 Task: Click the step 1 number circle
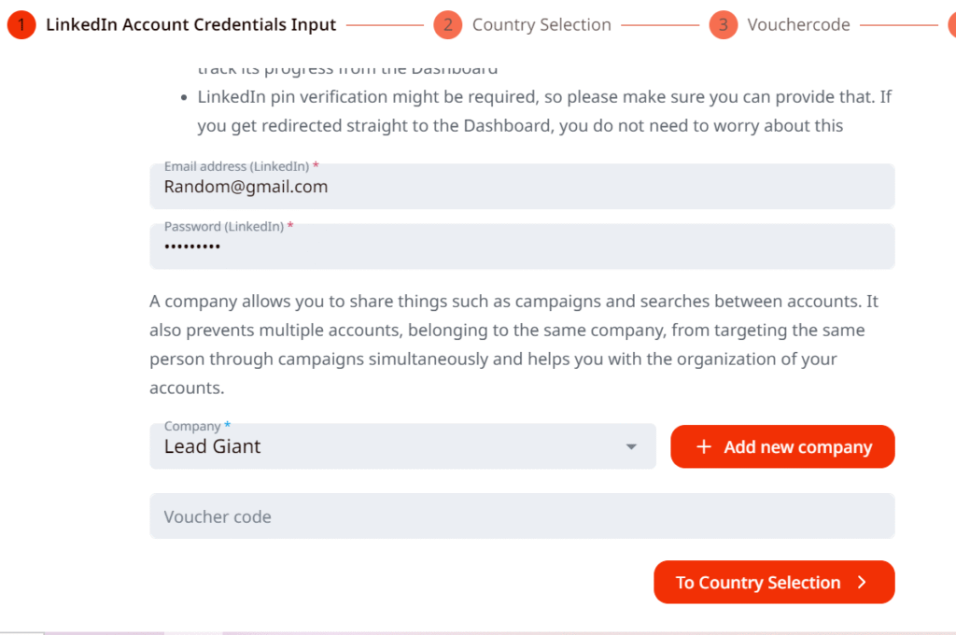pos(21,25)
